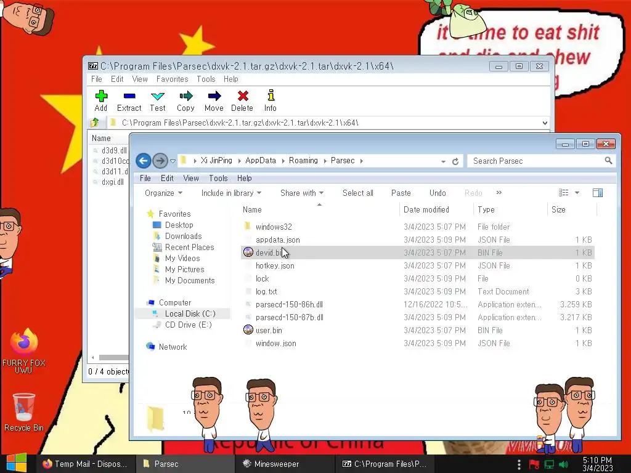Open the File menu in 7-Zip
The image size is (631, 473).
click(x=97, y=79)
